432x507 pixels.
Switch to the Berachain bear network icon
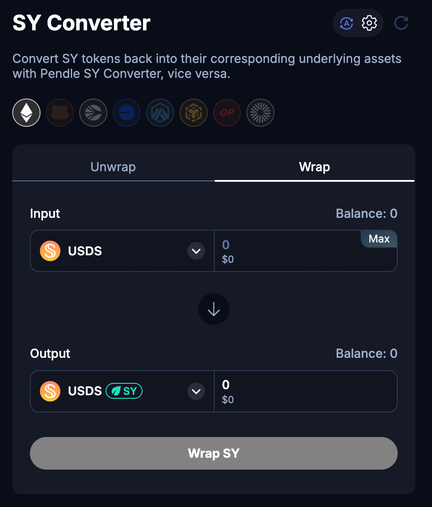click(x=60, y=113)
